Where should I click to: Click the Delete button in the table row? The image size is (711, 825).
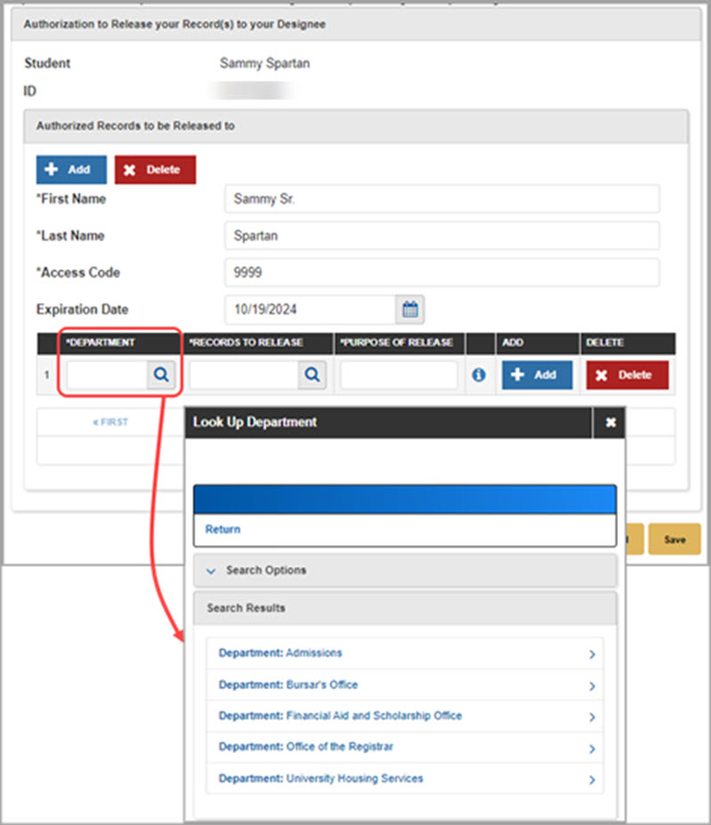627,375
